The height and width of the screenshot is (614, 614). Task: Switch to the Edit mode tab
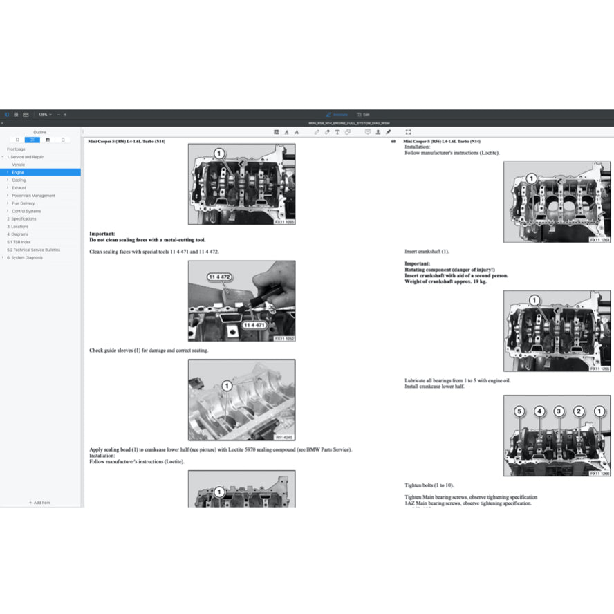click(x=363, y=114)
